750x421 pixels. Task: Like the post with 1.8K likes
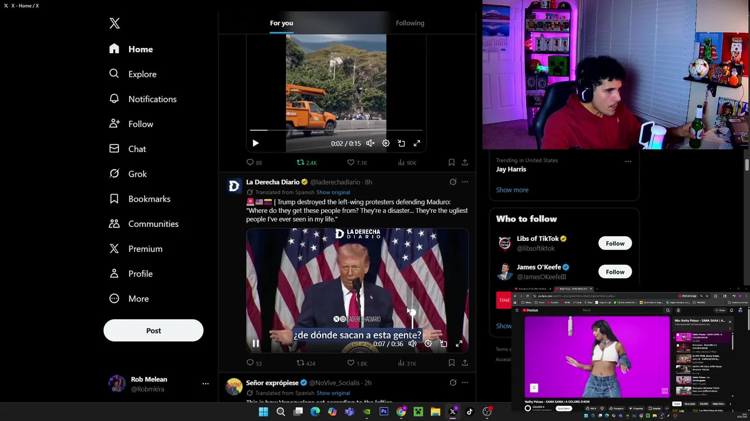pyautogui.click(x=357, y=363)
